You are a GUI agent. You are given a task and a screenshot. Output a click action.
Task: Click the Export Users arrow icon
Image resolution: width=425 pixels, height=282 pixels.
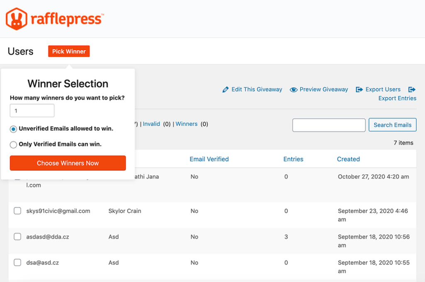pos(359,89)
